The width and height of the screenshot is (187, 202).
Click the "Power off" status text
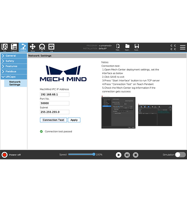point(15,155)
